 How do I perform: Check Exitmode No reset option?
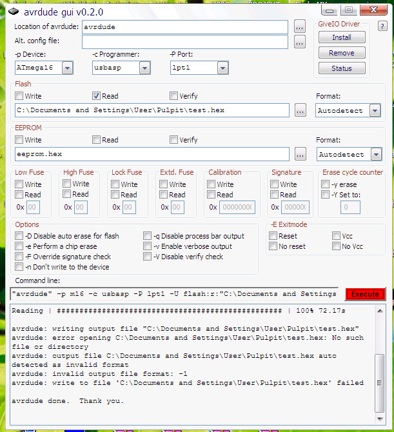(x=273, y=246)
